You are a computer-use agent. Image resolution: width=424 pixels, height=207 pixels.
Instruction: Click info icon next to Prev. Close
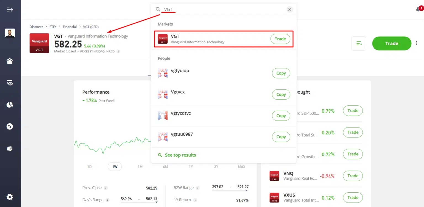click(x=106, y=188)
